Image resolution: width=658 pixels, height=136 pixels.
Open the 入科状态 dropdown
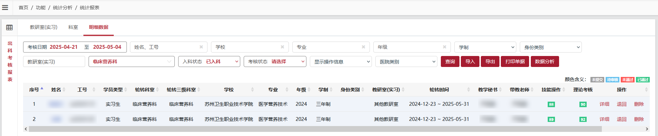pyautogui.click(x=209, y=61)
